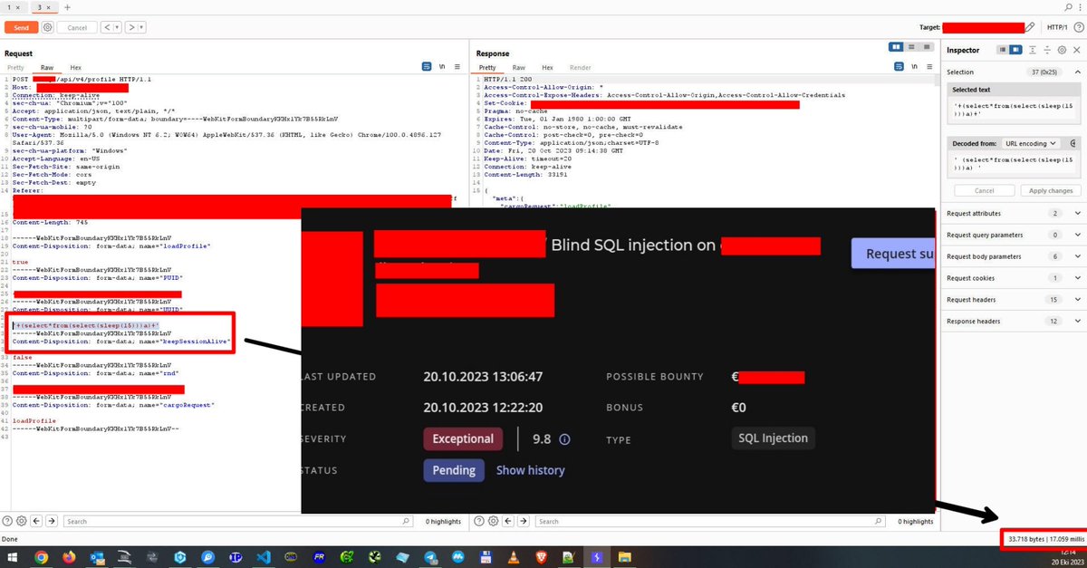This screenshot has width=1087, height=568.
Task: Choose side-by-side layout view
Action: 896,47
